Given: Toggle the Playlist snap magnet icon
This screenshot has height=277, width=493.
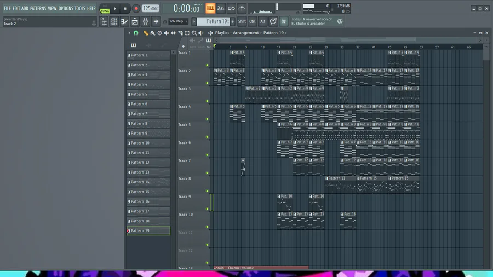Looking at the screenshot, I should [x=136, y=33].
